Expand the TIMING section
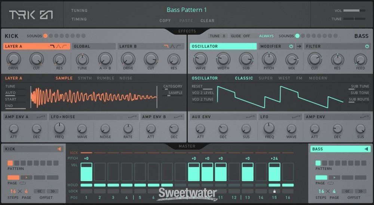 click(79, 19)
